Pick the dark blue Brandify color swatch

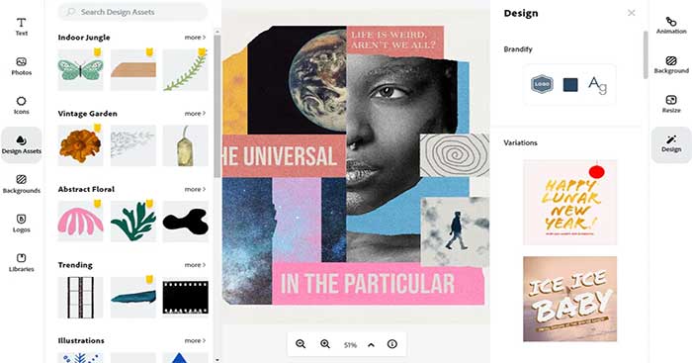coord(570,84)
